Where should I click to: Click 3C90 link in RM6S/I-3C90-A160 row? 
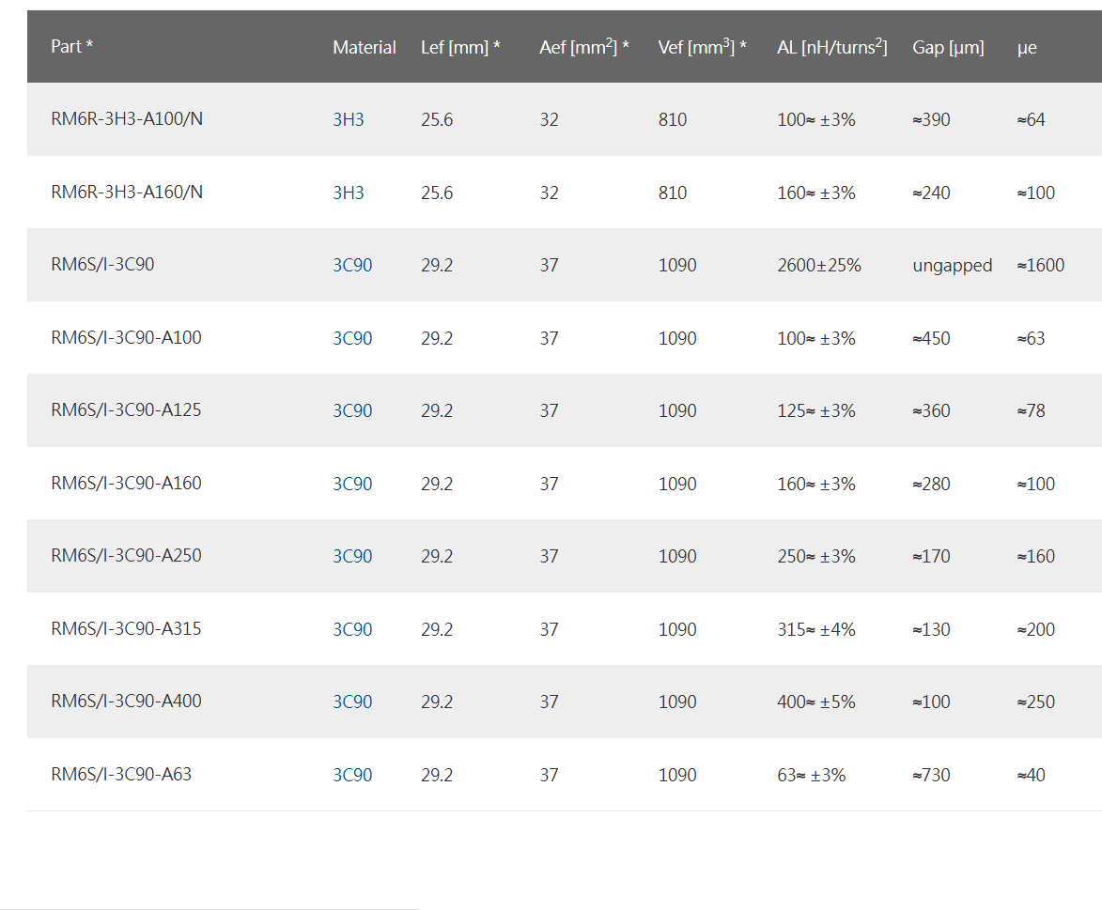(x=352, y=484)
